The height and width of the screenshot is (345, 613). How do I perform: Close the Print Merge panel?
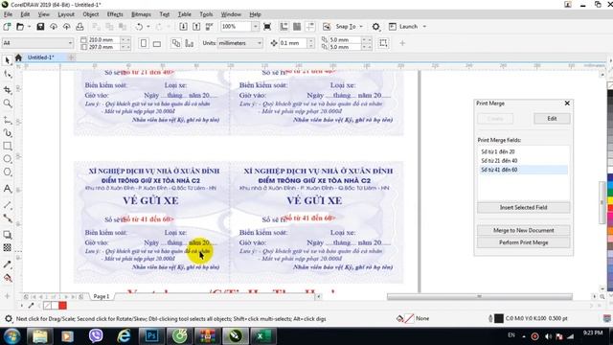click(x=567, y=103)
